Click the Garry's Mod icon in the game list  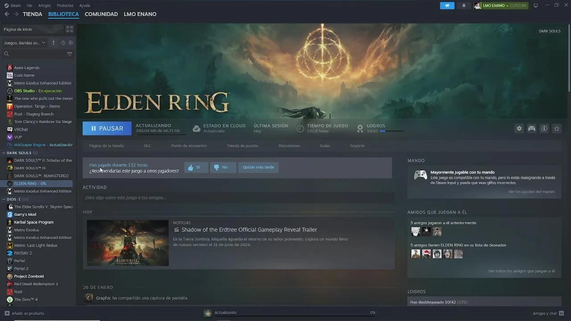pos(10,214)
